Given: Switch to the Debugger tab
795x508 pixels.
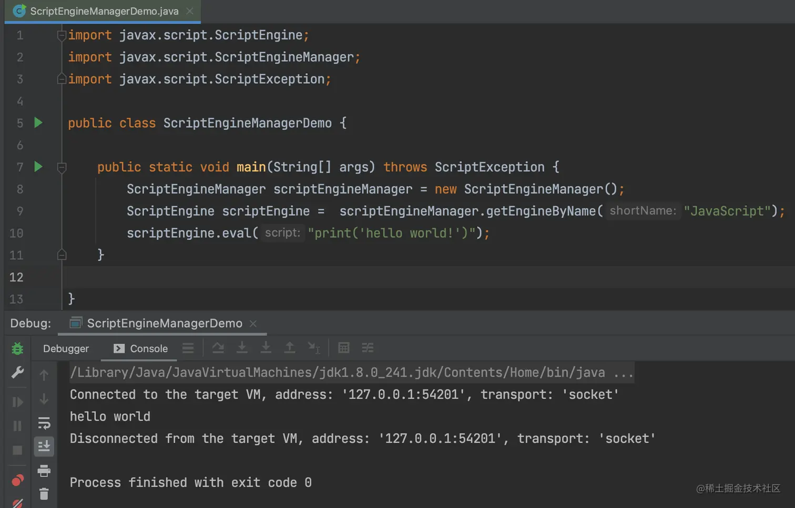Looking at the screenshot, I should click(x=66, y=348).
